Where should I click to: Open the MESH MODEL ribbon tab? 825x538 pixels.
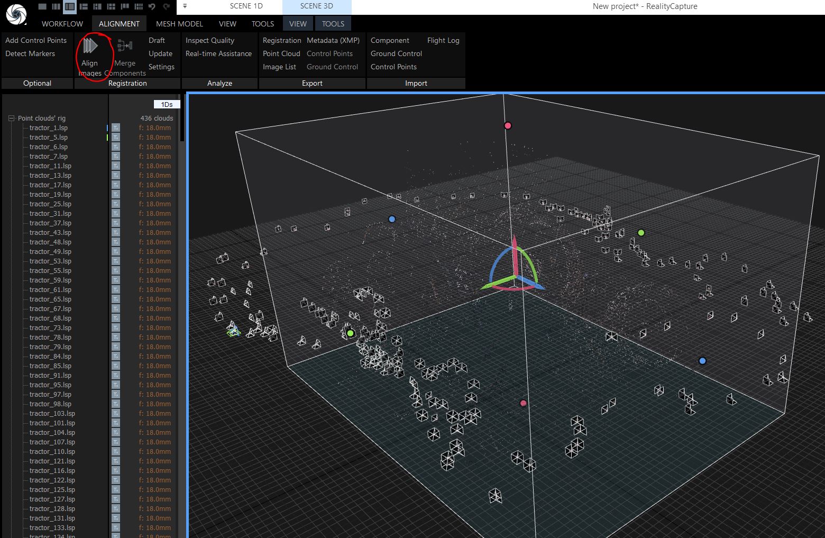(179, 24)
